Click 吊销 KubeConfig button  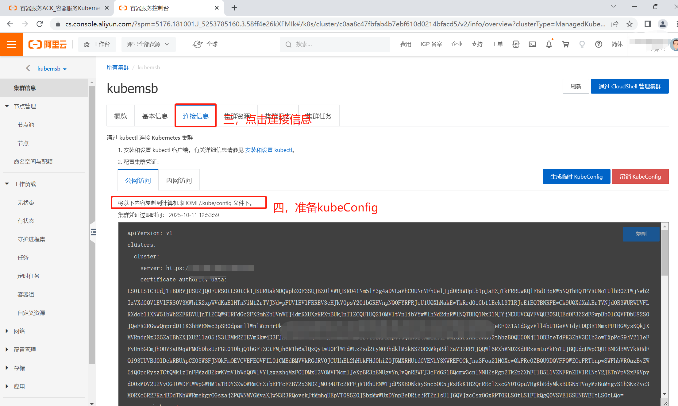640,177
